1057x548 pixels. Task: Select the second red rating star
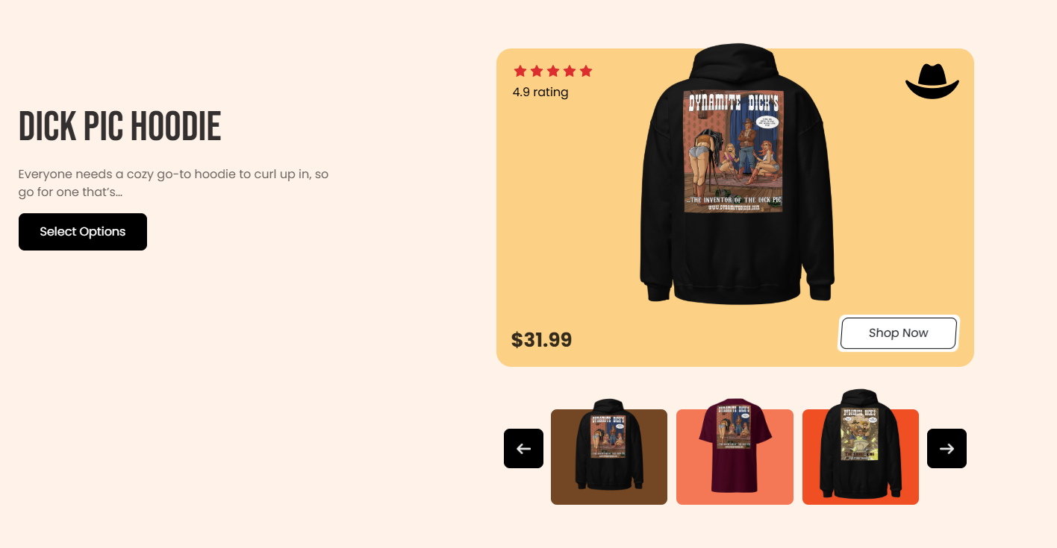coord(537,71)
